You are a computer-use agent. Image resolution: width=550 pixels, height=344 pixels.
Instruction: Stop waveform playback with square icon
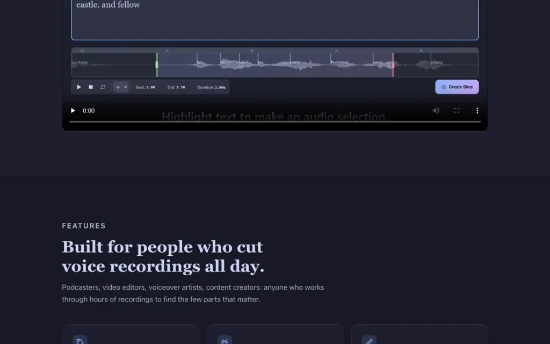[x=91, y=87]
